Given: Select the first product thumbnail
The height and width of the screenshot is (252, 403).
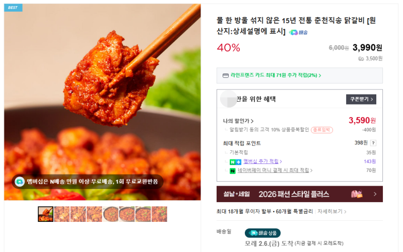Looking at the screenshot, I should [x=45, y=214].
